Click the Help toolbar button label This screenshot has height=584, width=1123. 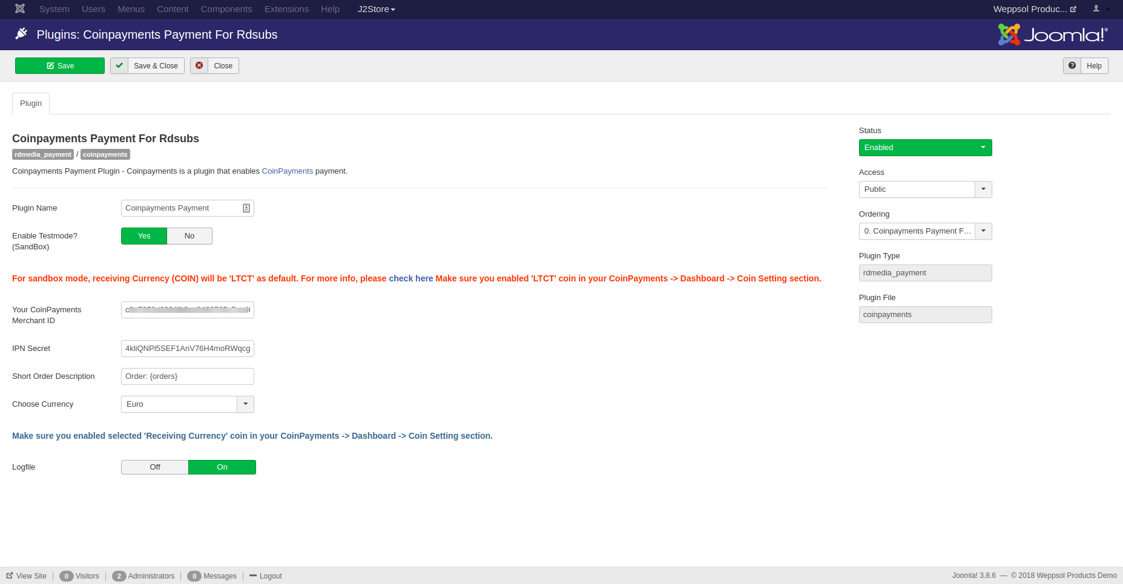(1094, 66)
